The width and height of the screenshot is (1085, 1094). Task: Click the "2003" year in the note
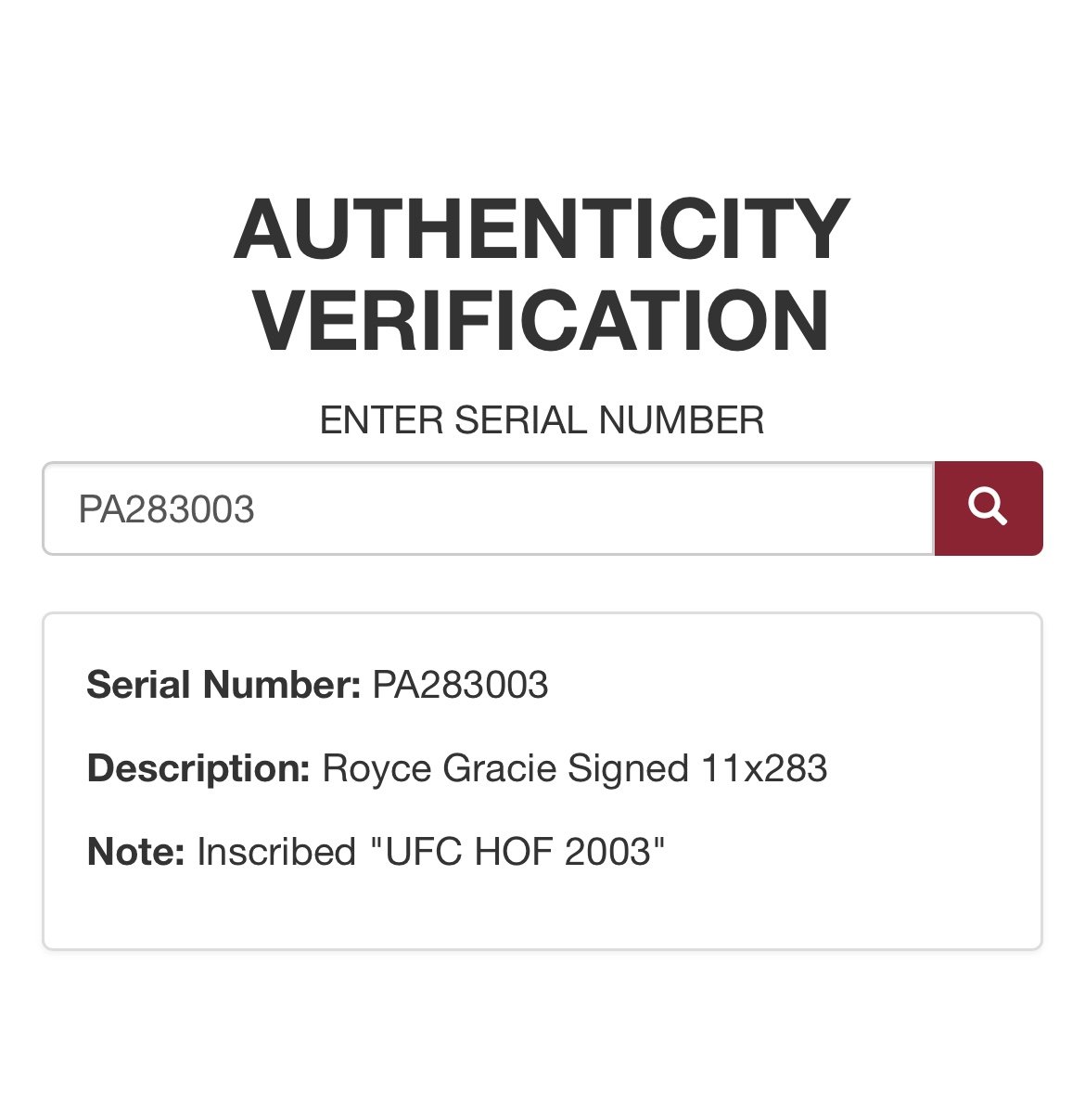(606, 852)
